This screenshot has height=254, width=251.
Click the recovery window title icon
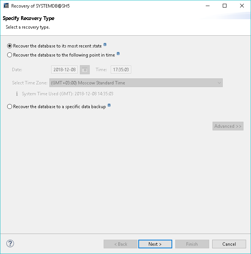click(x=6, y=6)
